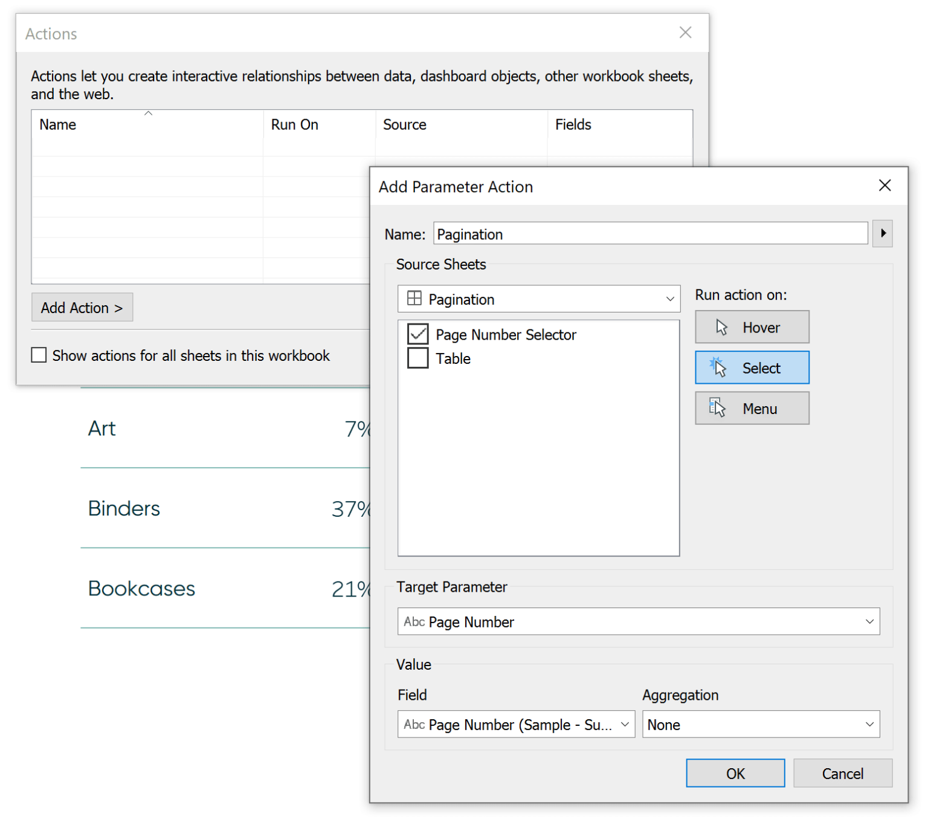Image resolution: width=928 pixels, height=822 pixels.
Task: Enable show actions for all sheets checkbox
Action: 39,355
